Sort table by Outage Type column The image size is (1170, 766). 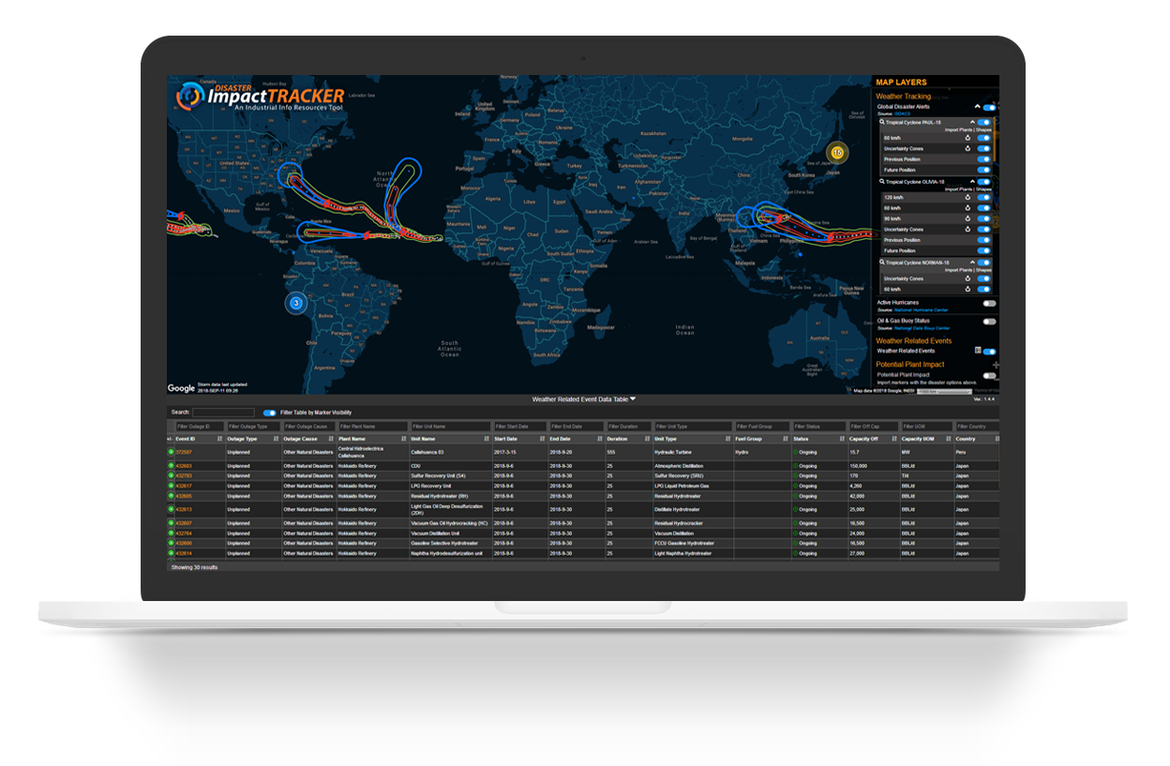[x=276, y=439]
